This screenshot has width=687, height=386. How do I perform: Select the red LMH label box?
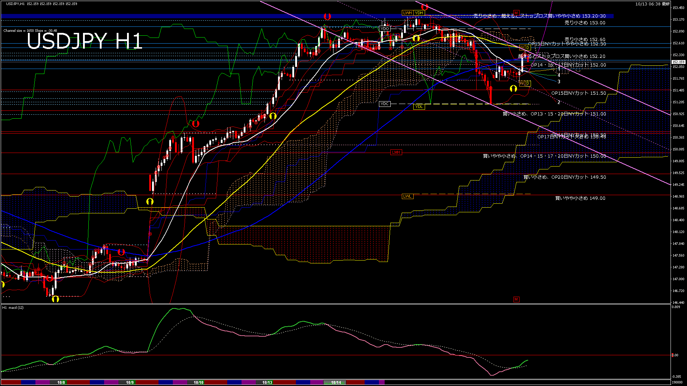396,152
